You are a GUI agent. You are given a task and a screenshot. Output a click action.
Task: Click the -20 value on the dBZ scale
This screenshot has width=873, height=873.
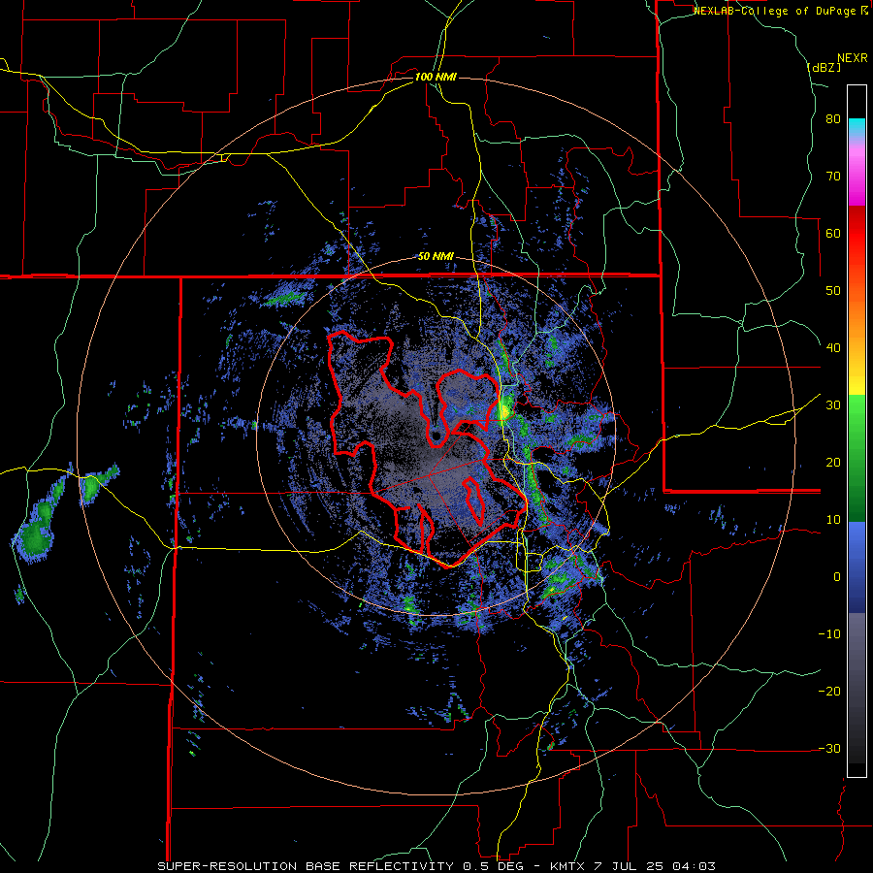829,692
